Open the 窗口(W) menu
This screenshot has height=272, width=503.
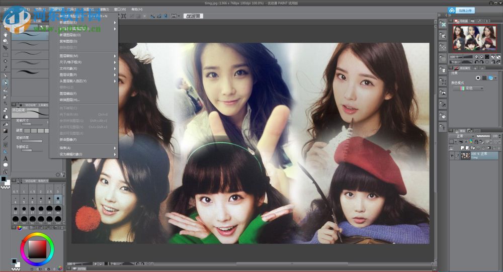[120, 10]
